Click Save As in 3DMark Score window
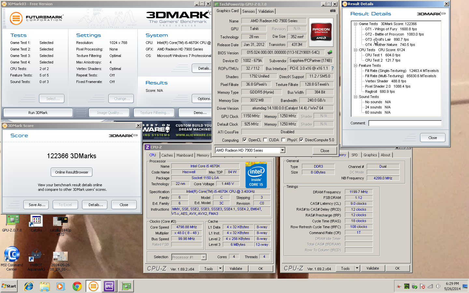469x293 pixels. (36, 205)
